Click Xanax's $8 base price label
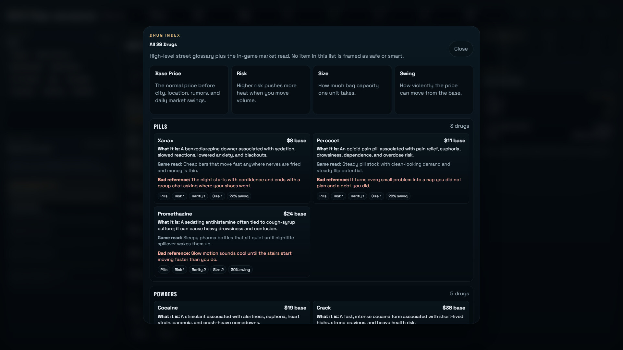The height and width of the screenshot is (350, 623). click(296, 141)
